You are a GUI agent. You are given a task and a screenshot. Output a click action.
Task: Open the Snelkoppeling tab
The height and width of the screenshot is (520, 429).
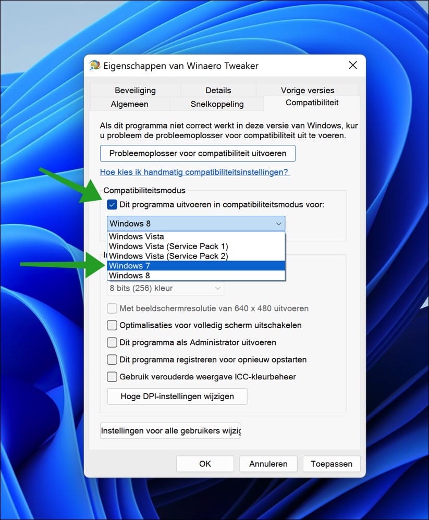coord(216,104)
